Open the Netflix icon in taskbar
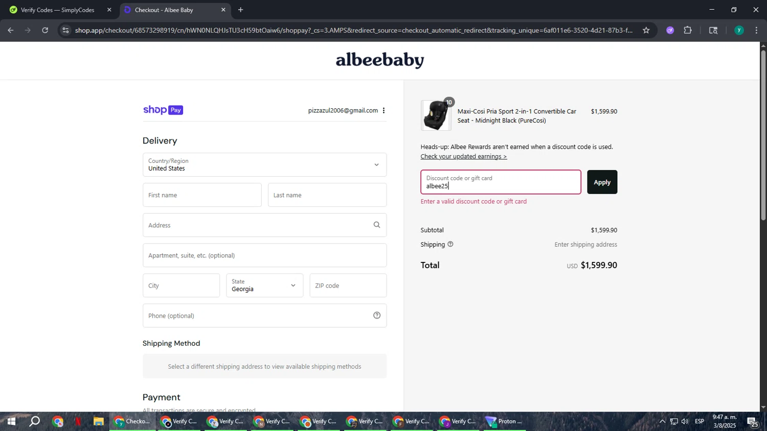767x431 pixels. (78, 421)
